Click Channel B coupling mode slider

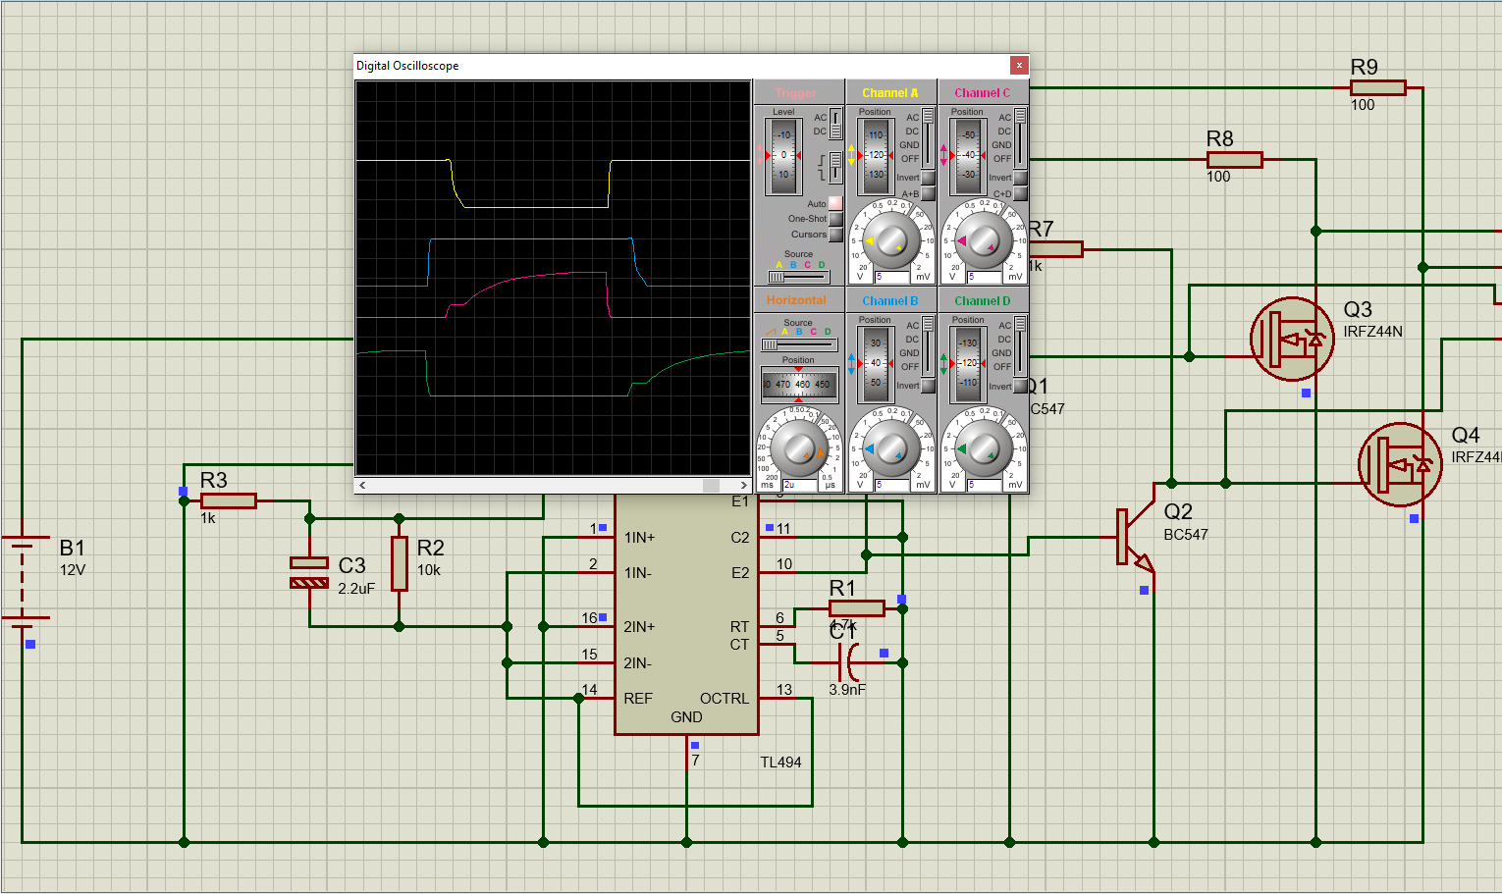[928, 345]
